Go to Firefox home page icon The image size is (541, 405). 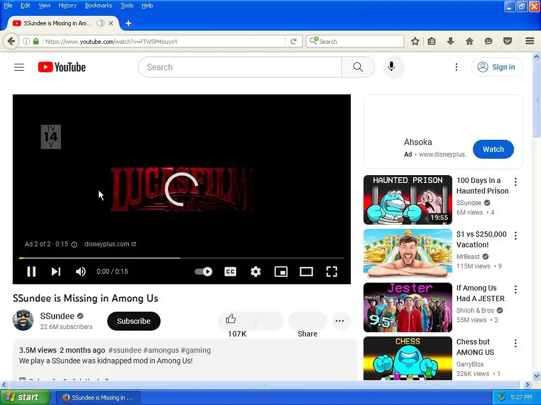click(x=470, y=41)
